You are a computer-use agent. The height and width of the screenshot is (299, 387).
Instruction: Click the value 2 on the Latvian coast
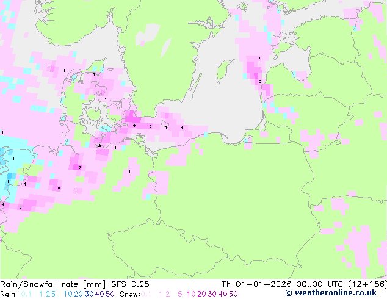260,81
